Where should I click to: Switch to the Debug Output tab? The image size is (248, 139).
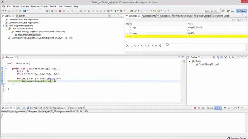57,108
